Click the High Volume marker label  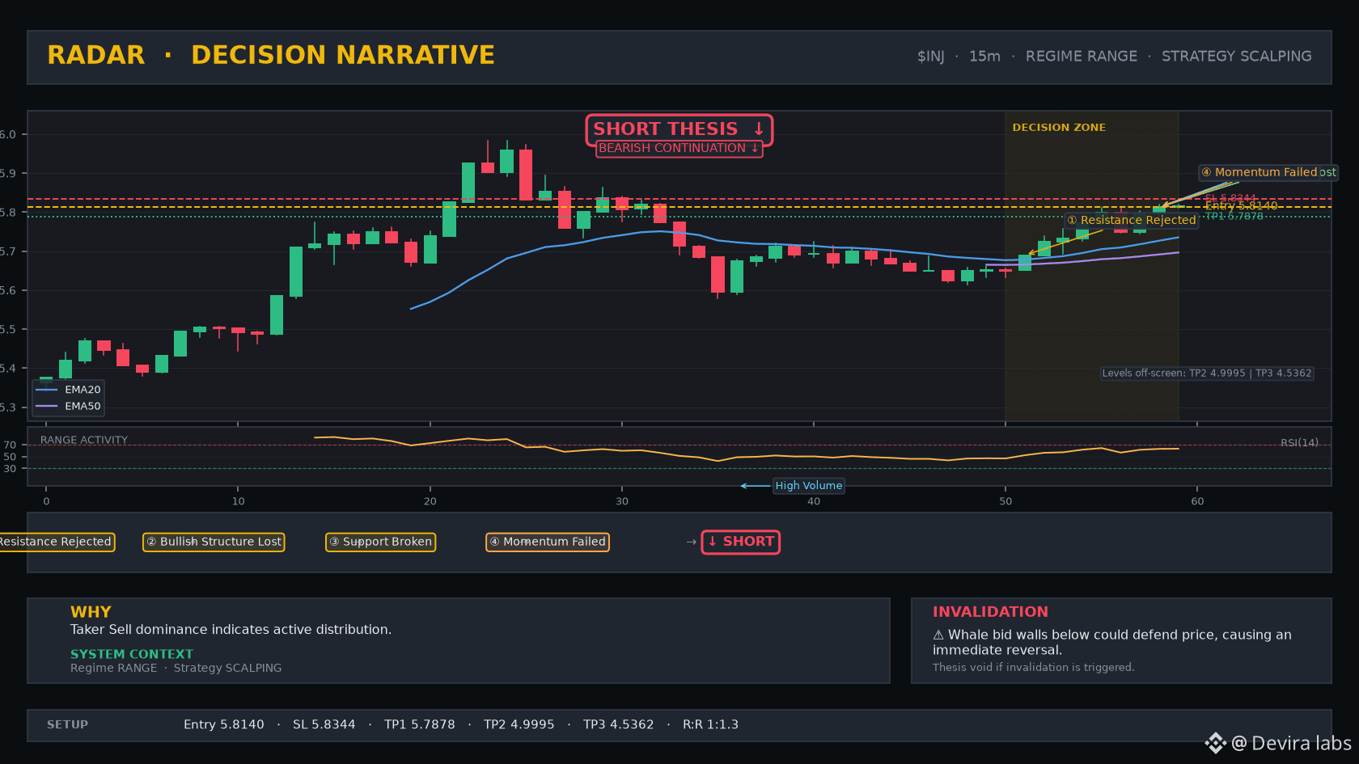point(809,486)
